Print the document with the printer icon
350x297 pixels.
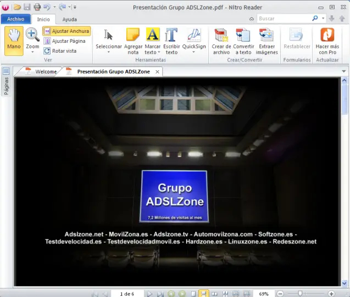coord(37,7)
